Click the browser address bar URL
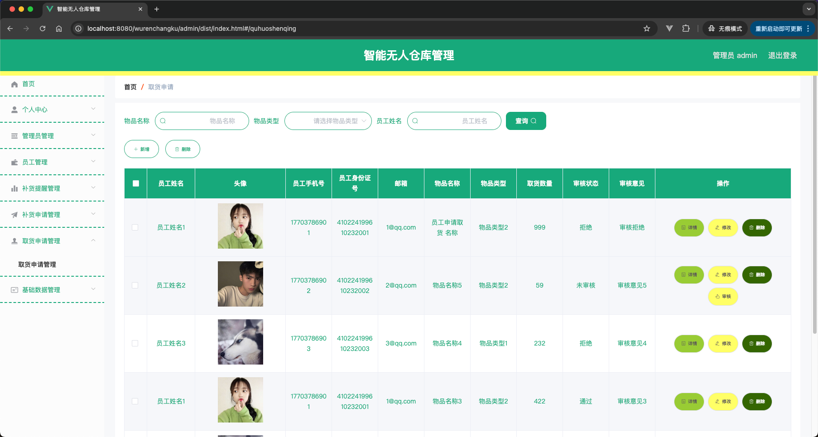 click(x=192, y=29)
